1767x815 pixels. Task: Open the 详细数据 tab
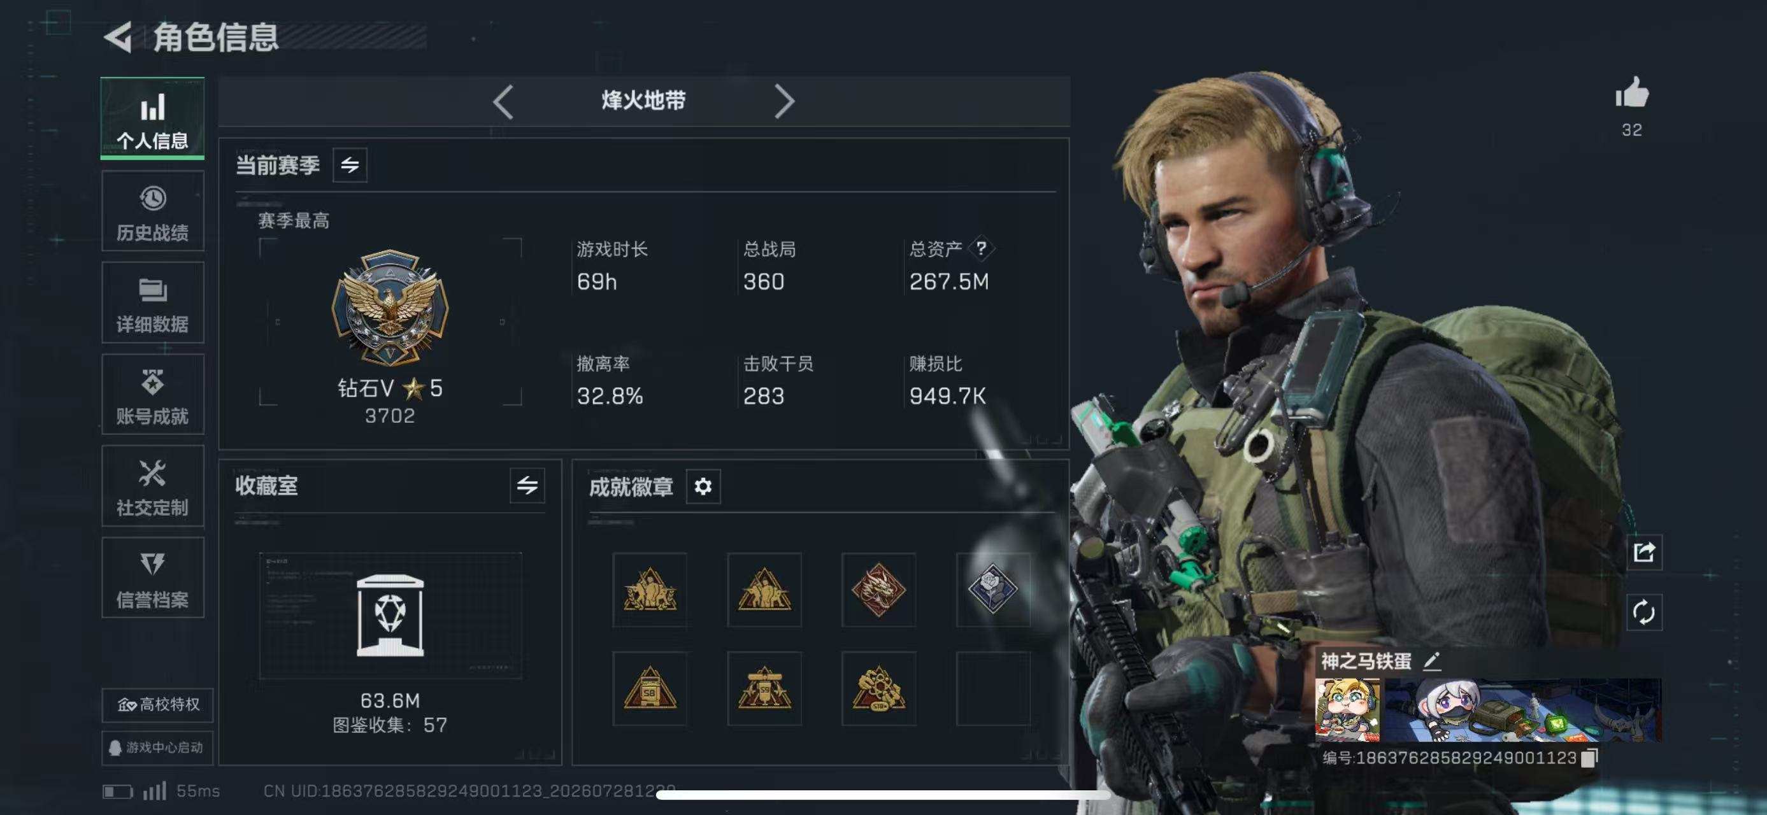[152, 303]
